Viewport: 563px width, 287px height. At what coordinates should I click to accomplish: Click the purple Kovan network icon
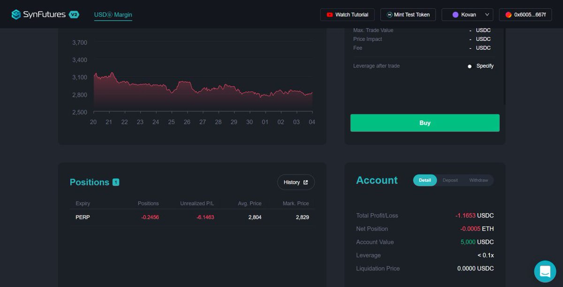click(x=455, y=15)
